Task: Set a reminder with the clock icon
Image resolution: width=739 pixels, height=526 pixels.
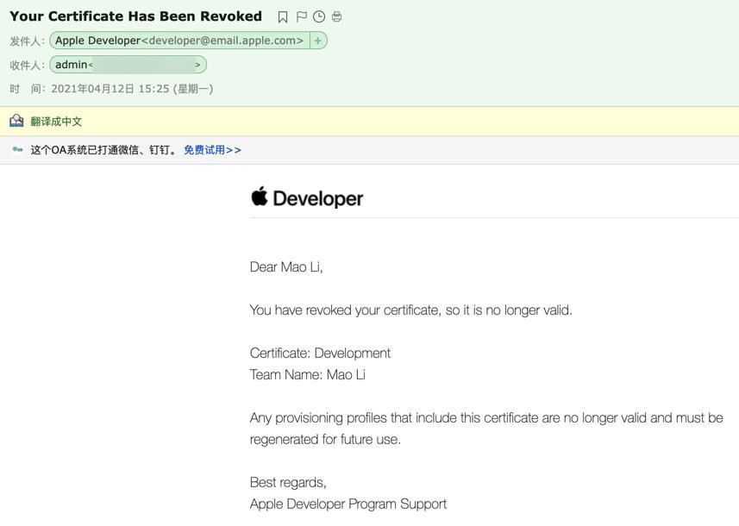Action: (x=319, y=17)
